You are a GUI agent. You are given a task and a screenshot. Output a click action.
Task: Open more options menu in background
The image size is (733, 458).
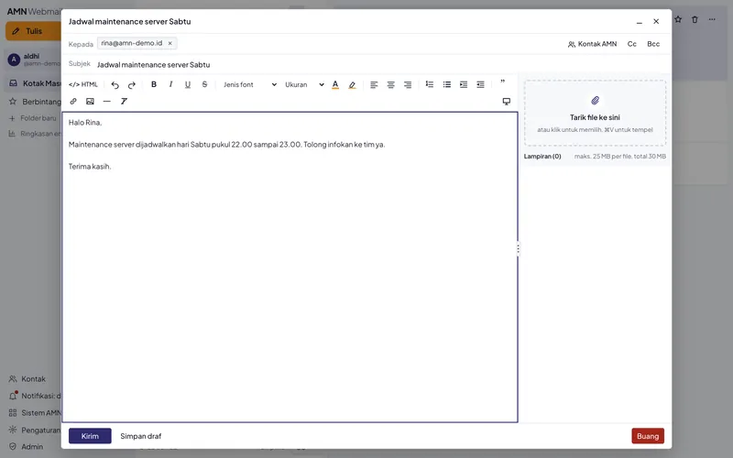tap(712, 19)
